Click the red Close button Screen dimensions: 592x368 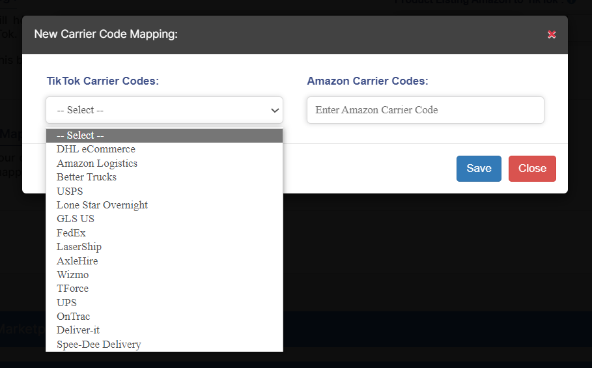532,169
